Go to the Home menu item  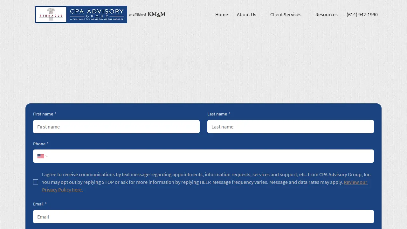(222, 14)
